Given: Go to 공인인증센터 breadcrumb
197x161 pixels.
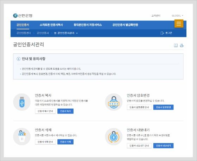Looking at the screenshot, I should pos(24,33).
